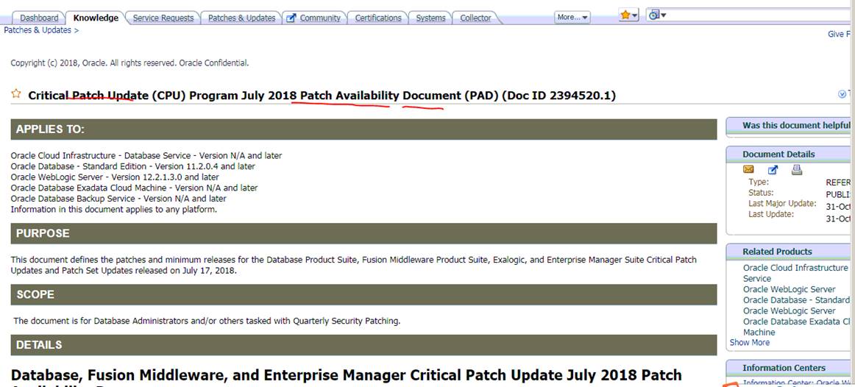Click the round arrow icon beside document title
The width and height of the screenshot is (855, 387).
point(842,94)
